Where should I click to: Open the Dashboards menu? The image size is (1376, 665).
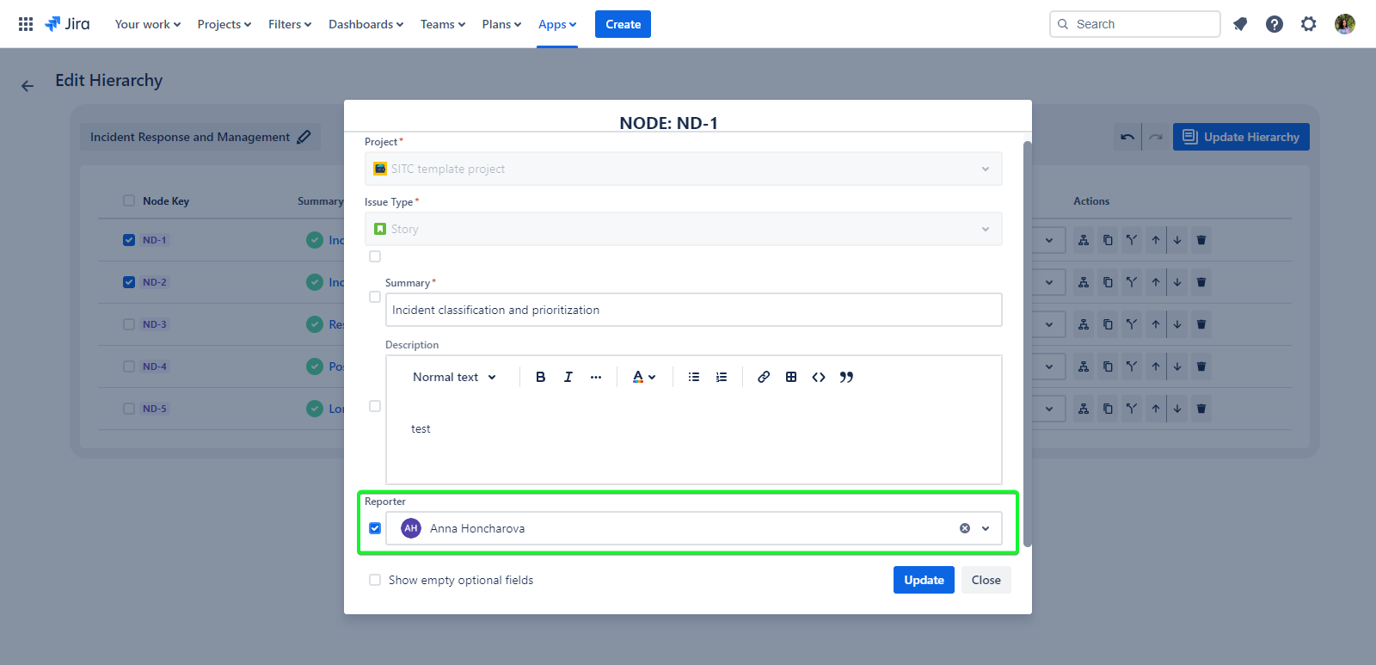(365, 24)
